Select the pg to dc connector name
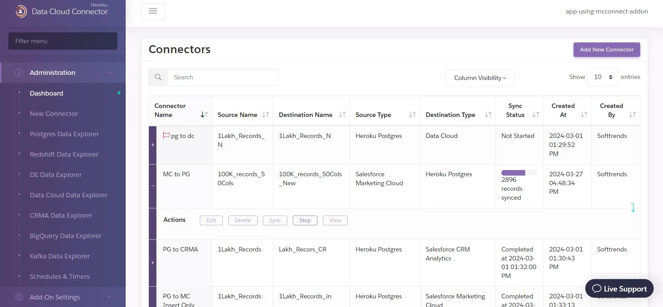Image resolution: width=663 pixels, height=307 pixels. pos(183,136)
